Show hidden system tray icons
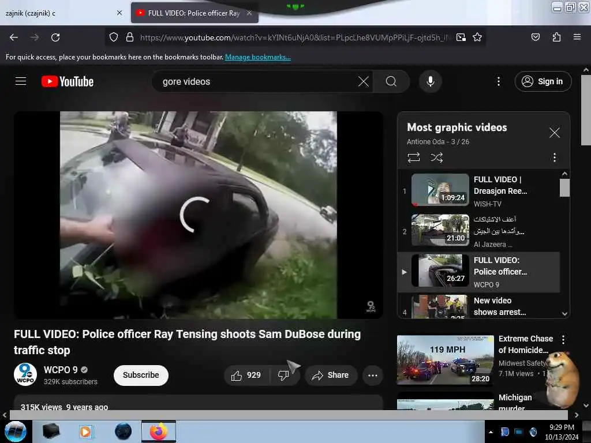Screen dimensions: 591x443 [x=491, y=432]
